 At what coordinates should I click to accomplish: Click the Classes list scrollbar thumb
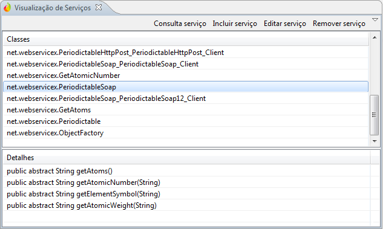374,115
